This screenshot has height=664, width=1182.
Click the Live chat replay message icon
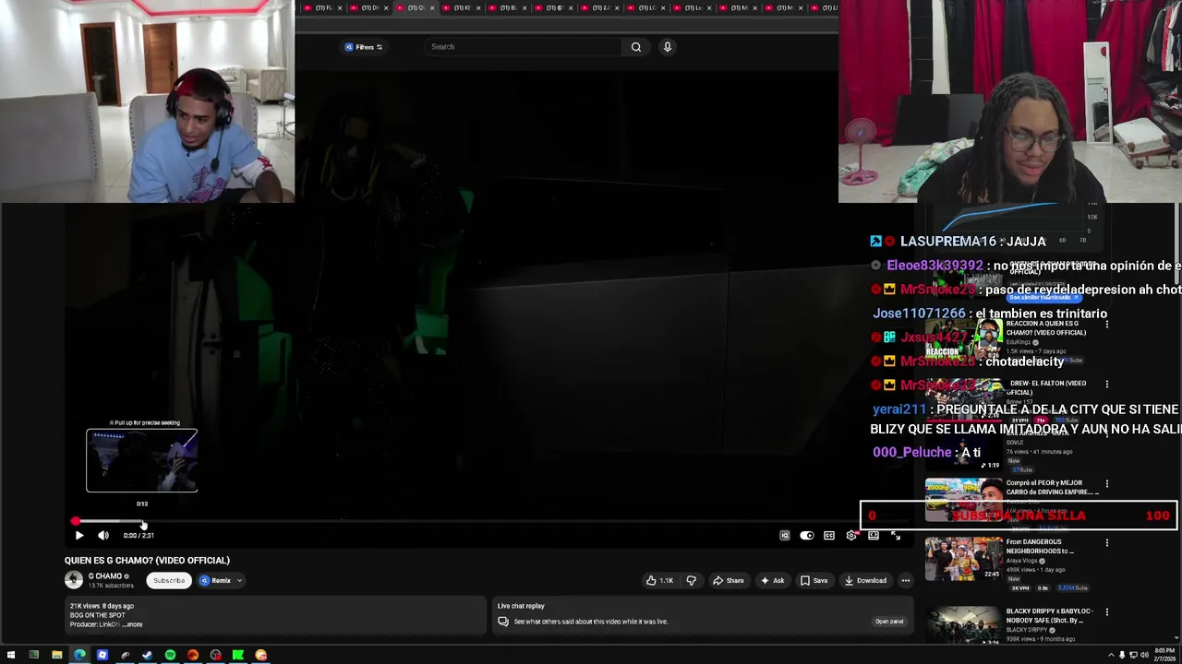pos(503,622)
